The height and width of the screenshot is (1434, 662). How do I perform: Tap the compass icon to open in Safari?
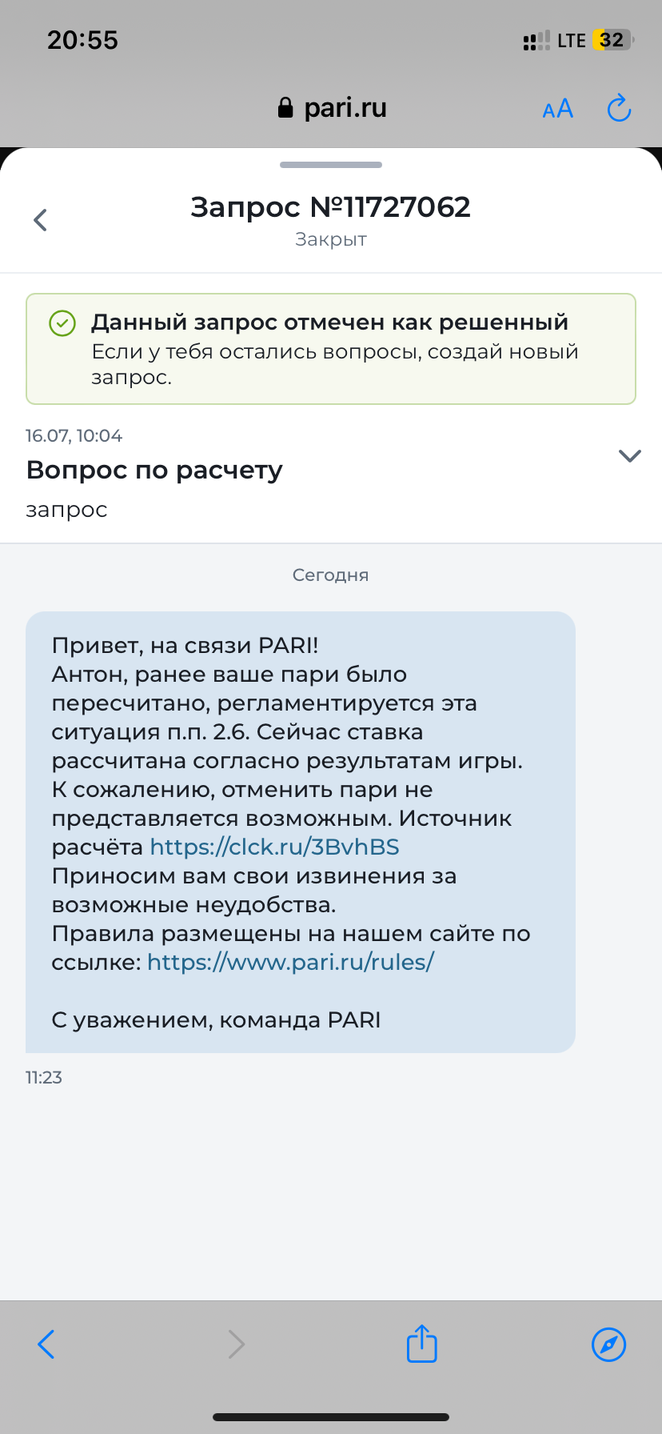(x=608, y=1344)
